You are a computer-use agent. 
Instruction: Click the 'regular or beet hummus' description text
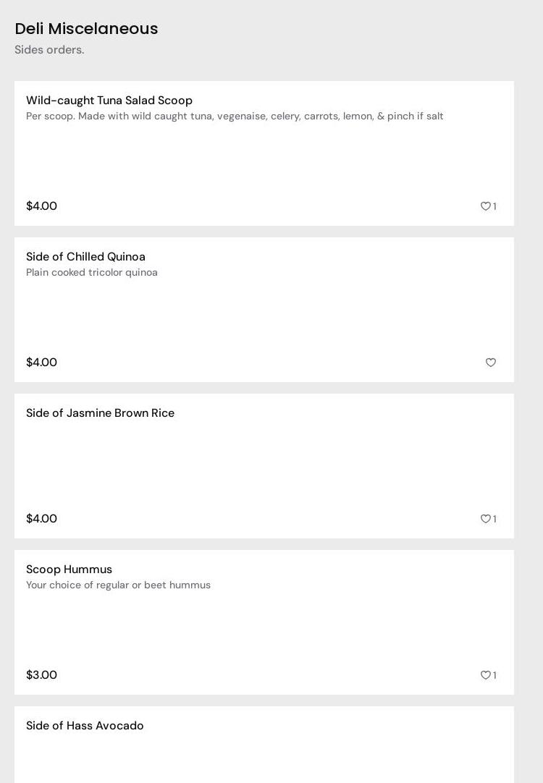click(x=118, y=585)
